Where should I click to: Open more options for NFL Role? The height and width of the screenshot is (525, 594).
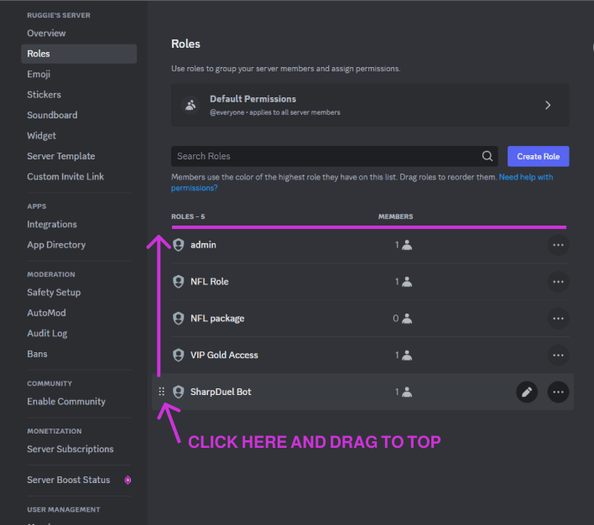coord(558,282)
